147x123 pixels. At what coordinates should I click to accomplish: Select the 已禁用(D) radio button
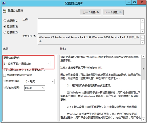point(5,32)
